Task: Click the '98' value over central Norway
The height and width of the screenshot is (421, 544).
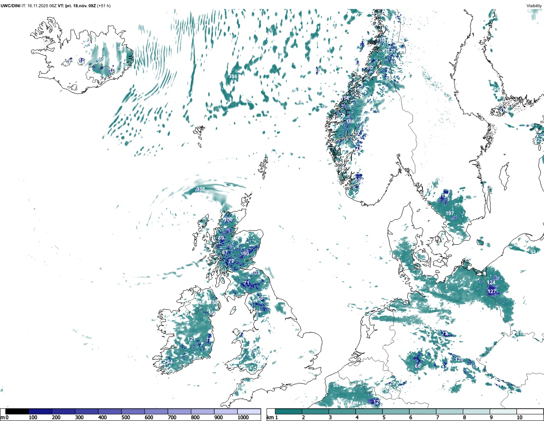Action: [x=388, y=79]
